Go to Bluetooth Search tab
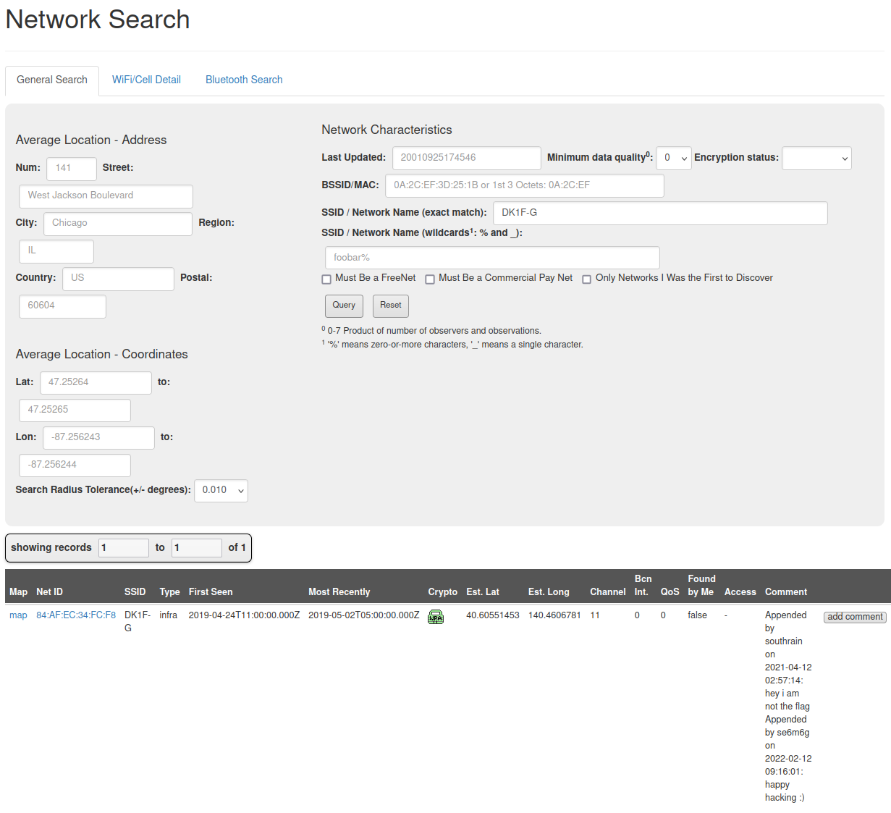 point(244,80)
